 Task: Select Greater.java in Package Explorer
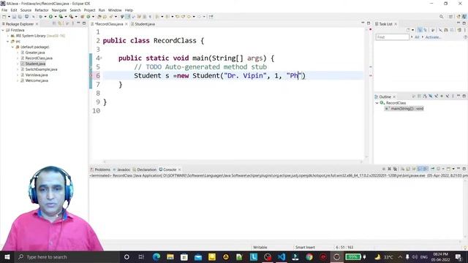pos(34,53)
